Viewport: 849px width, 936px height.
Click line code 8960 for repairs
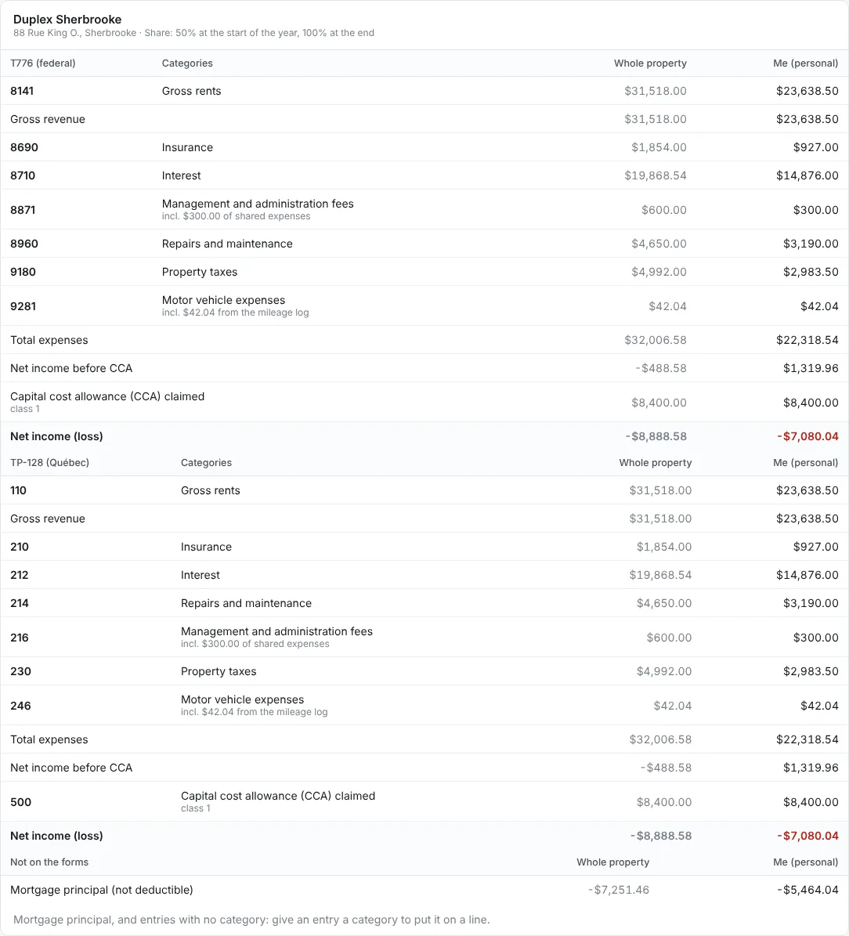pyautogui.click(x=23, y=244)
